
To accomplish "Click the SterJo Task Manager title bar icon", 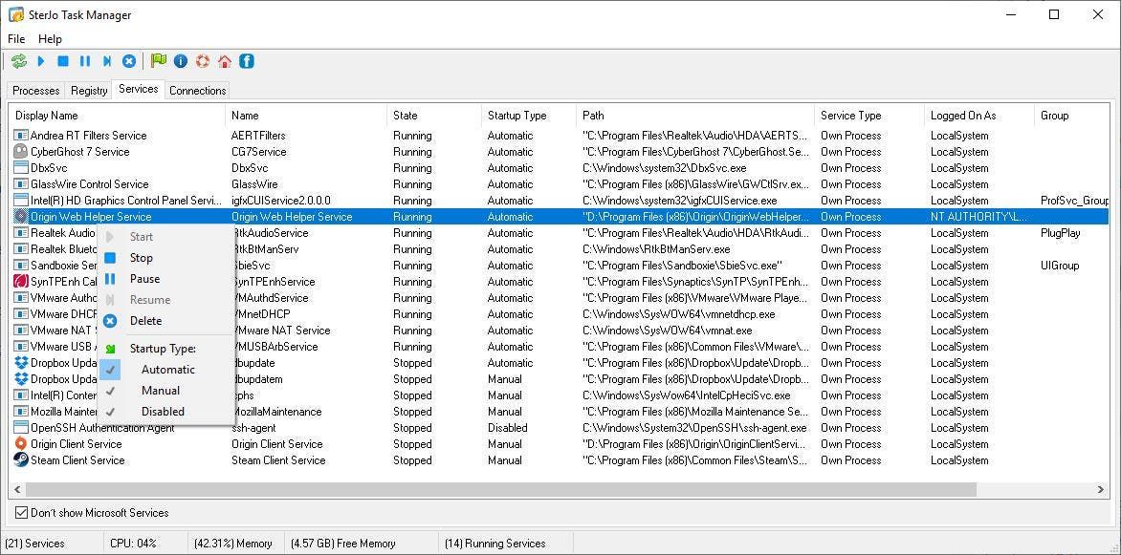I will tap(15, 14).
